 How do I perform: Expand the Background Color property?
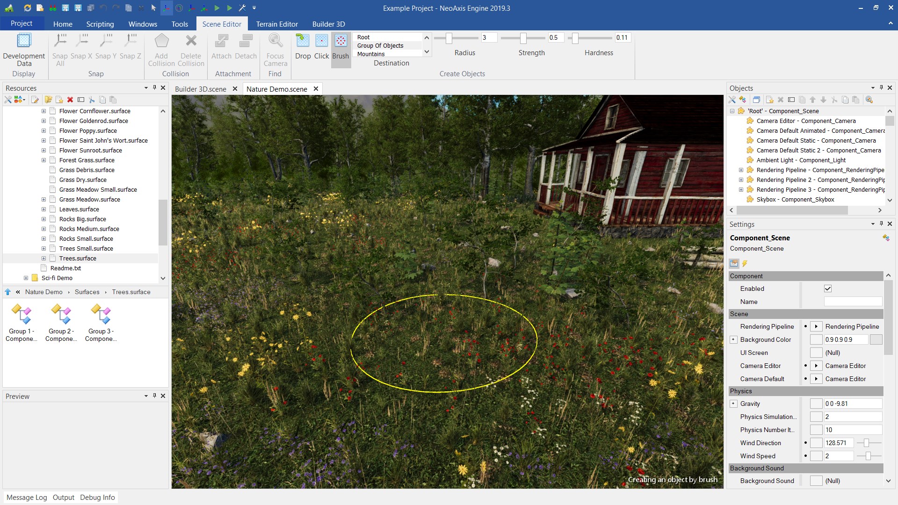click(x=733, y=339)
